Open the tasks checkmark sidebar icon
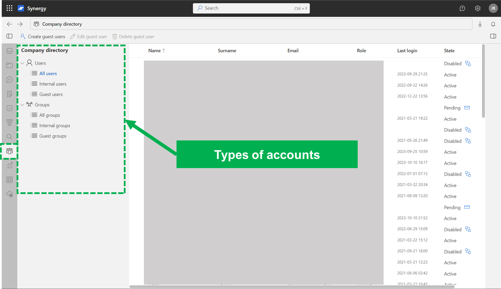The width and height of the screenshot is (501, 289). [9, 108]
